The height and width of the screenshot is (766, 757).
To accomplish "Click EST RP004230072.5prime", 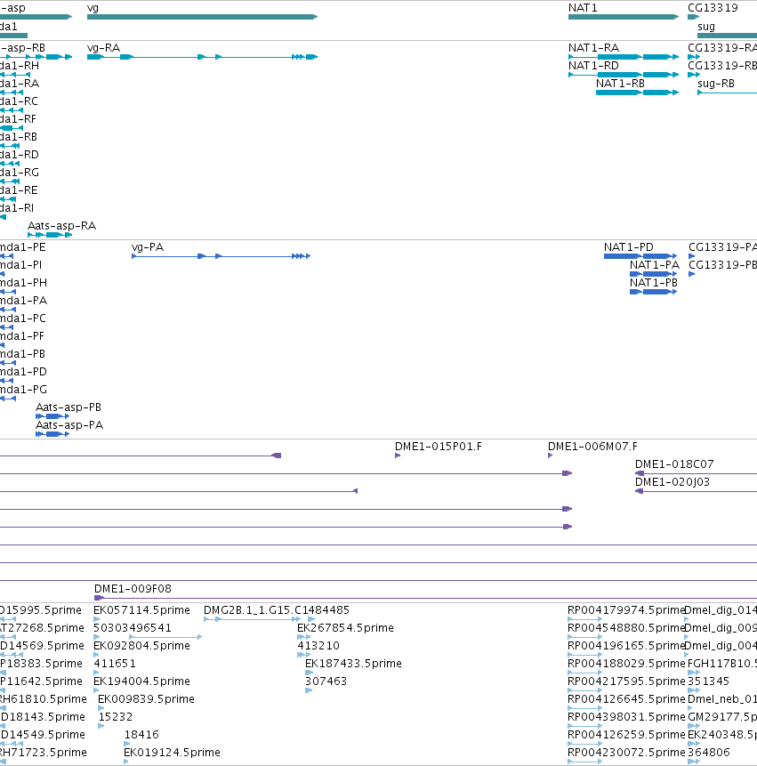I will 626,753.
